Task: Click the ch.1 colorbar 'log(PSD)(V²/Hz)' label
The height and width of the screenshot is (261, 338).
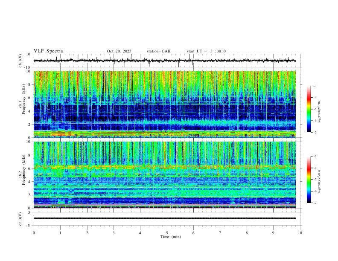Action: point(320,111)
